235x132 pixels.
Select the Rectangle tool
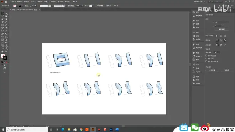click(x=2, y=25)
